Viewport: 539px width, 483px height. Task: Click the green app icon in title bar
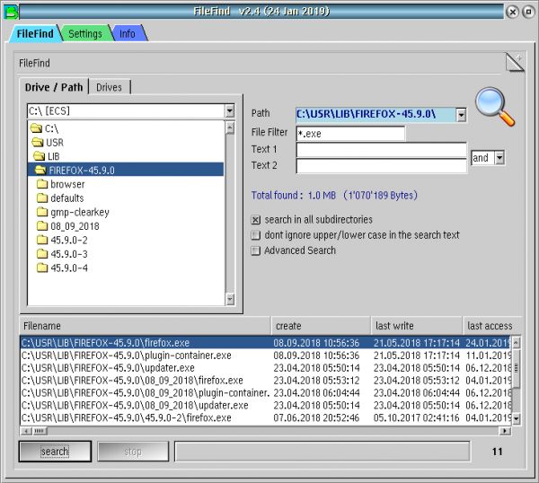[11, 12]
